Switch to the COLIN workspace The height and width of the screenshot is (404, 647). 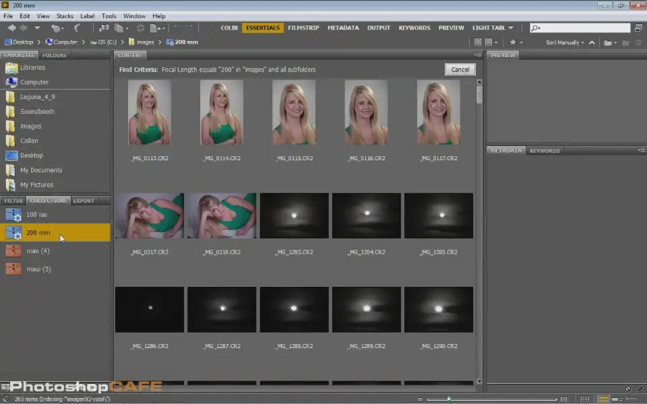click(x=229, y=28)
